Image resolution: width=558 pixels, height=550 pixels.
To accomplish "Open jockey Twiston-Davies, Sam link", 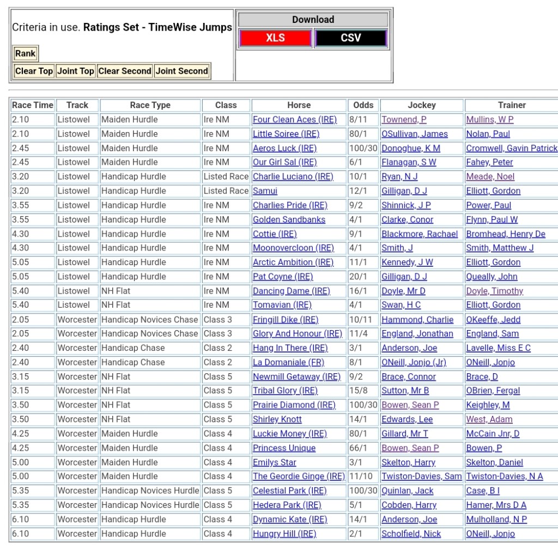I will pos(421,476).
